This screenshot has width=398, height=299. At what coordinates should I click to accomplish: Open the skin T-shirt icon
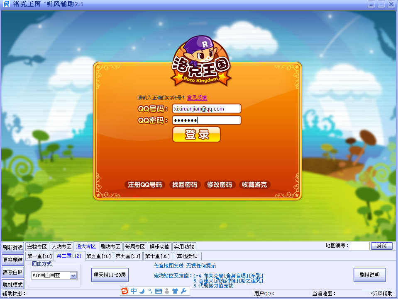tap(175, 291)
